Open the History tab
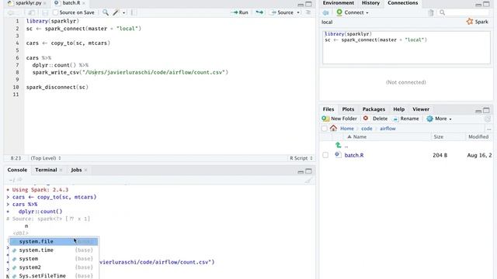This screenshot has width=497, height=279. [370, 3]
